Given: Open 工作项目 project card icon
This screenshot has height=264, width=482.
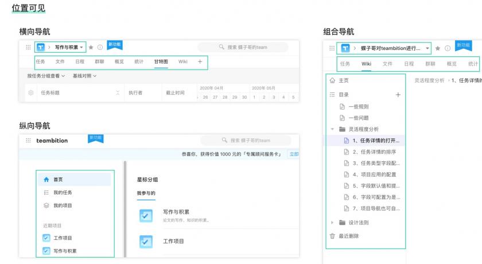Looking at the screenshot, I should tap(146, 242).
